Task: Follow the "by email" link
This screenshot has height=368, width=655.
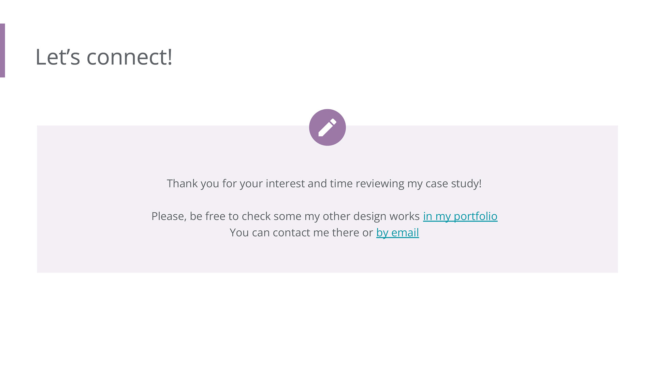Action: (x=397, y=233)
